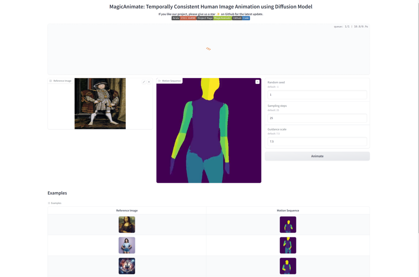The height and width of the screenshot is (277, 419).
Task: Select the cosmic meditation example reference image
Action: (127, 266)
